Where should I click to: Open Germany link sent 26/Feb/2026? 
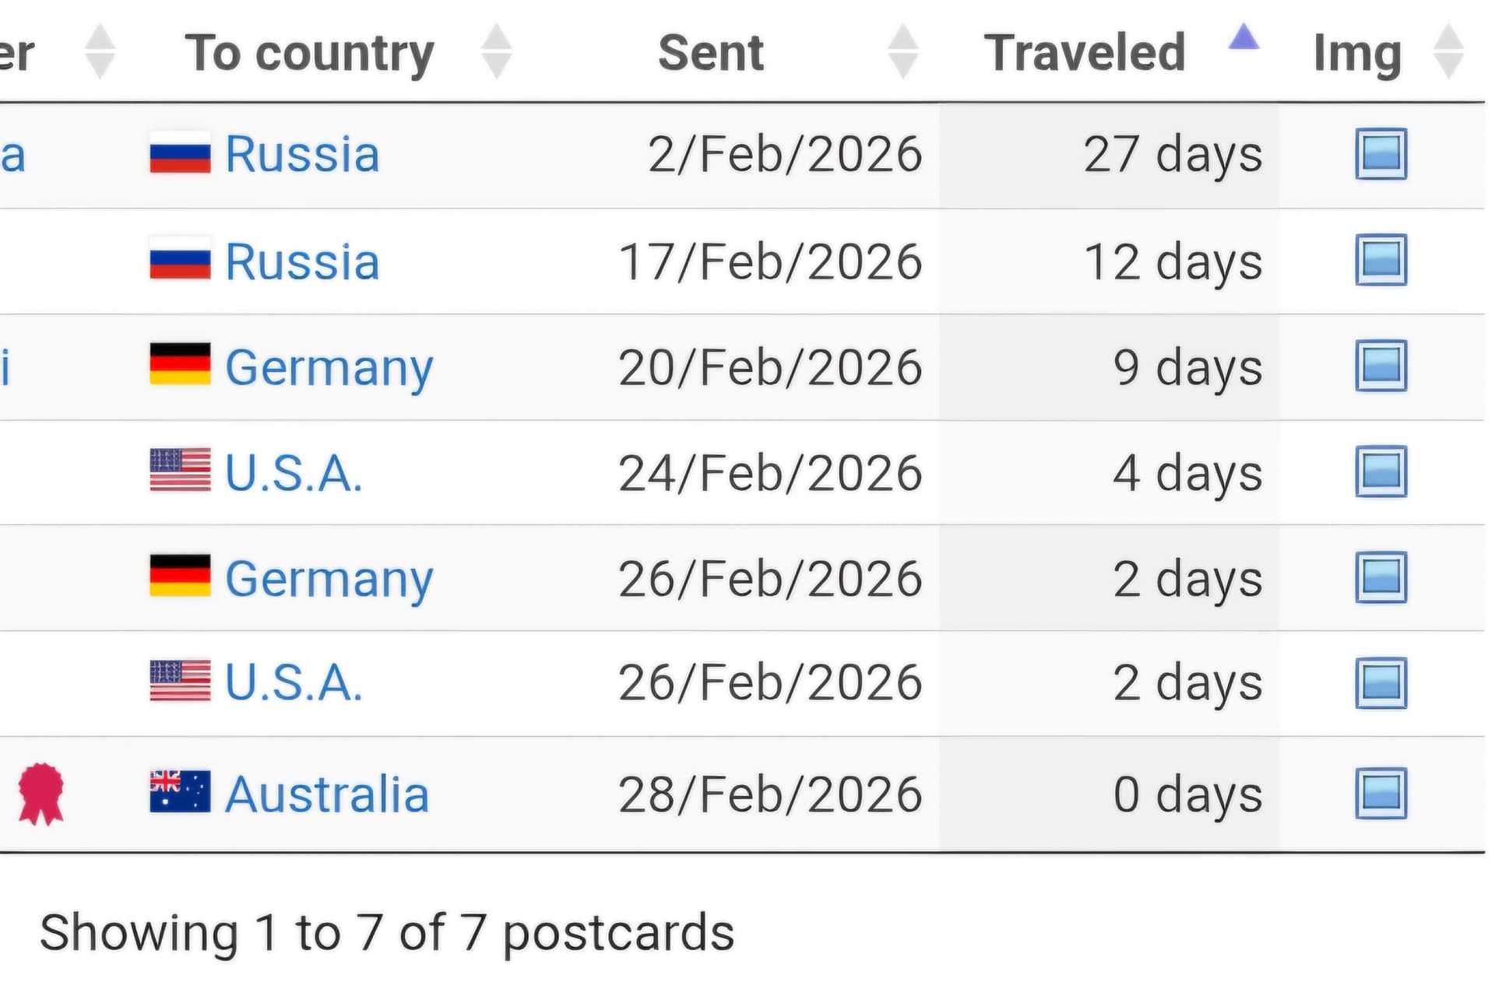[329, 579]
